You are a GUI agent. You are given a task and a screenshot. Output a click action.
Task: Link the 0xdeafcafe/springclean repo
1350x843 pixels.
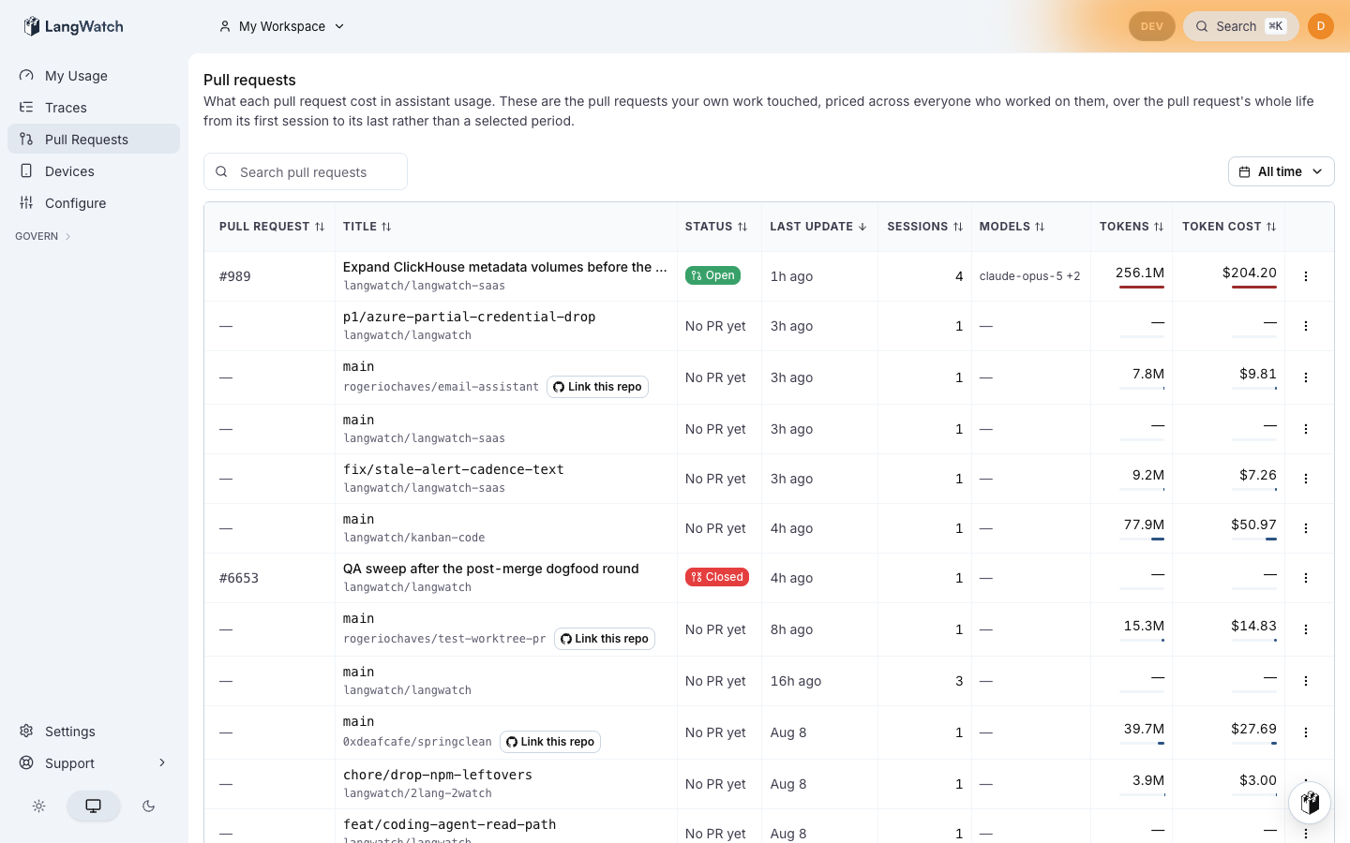(549, 742)
